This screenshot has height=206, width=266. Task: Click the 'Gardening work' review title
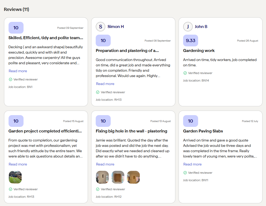click(x=199, y=51)
